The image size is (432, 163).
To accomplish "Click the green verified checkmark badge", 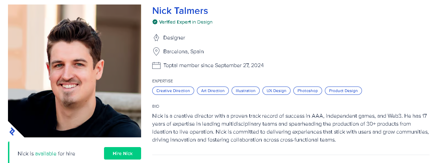I will 155,22.
